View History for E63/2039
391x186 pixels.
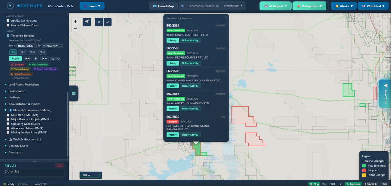coord(172,135)
